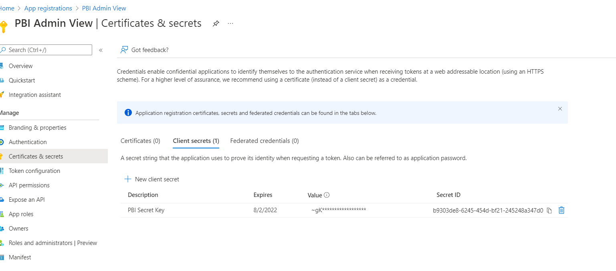The image size is (616, 271).
Task: Click the Authentication sidebar icon
Action: click(x=2, y=142)
